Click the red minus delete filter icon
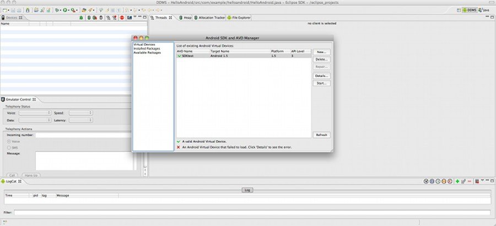This screenshot has height=226, width=496. tap(470, 181)
